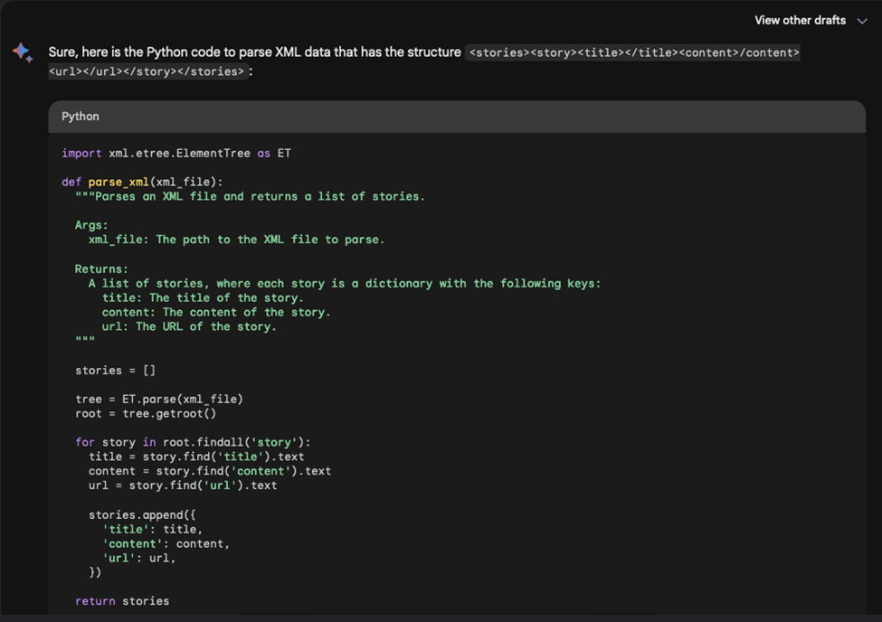Click the introductory sentence above the code
Screen dimensions: 882x622
point(253,52)
